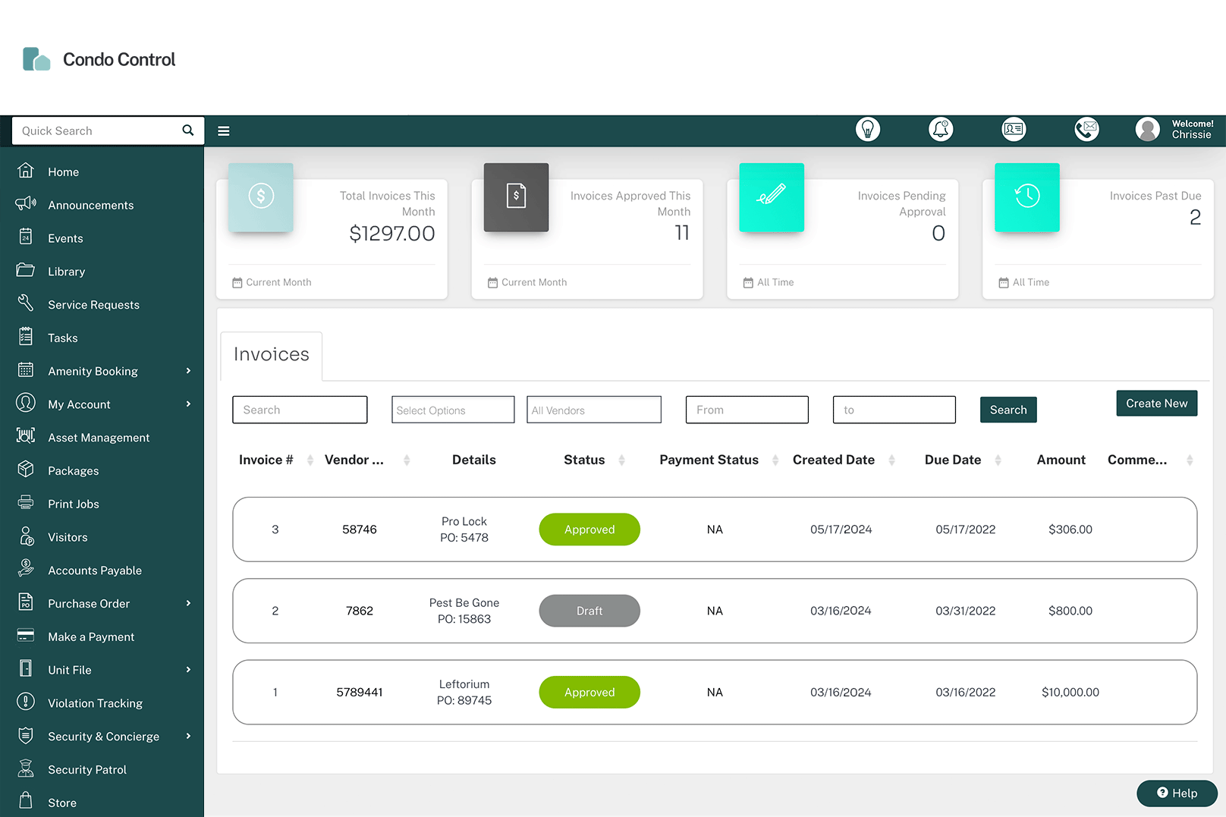1226x817 pixels.
Task: Open the Announcements section
Action: [90, 205]
